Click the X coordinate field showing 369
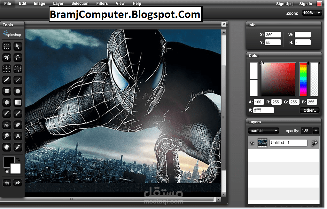This screenshot has height=209, width=327. (273, 35)
